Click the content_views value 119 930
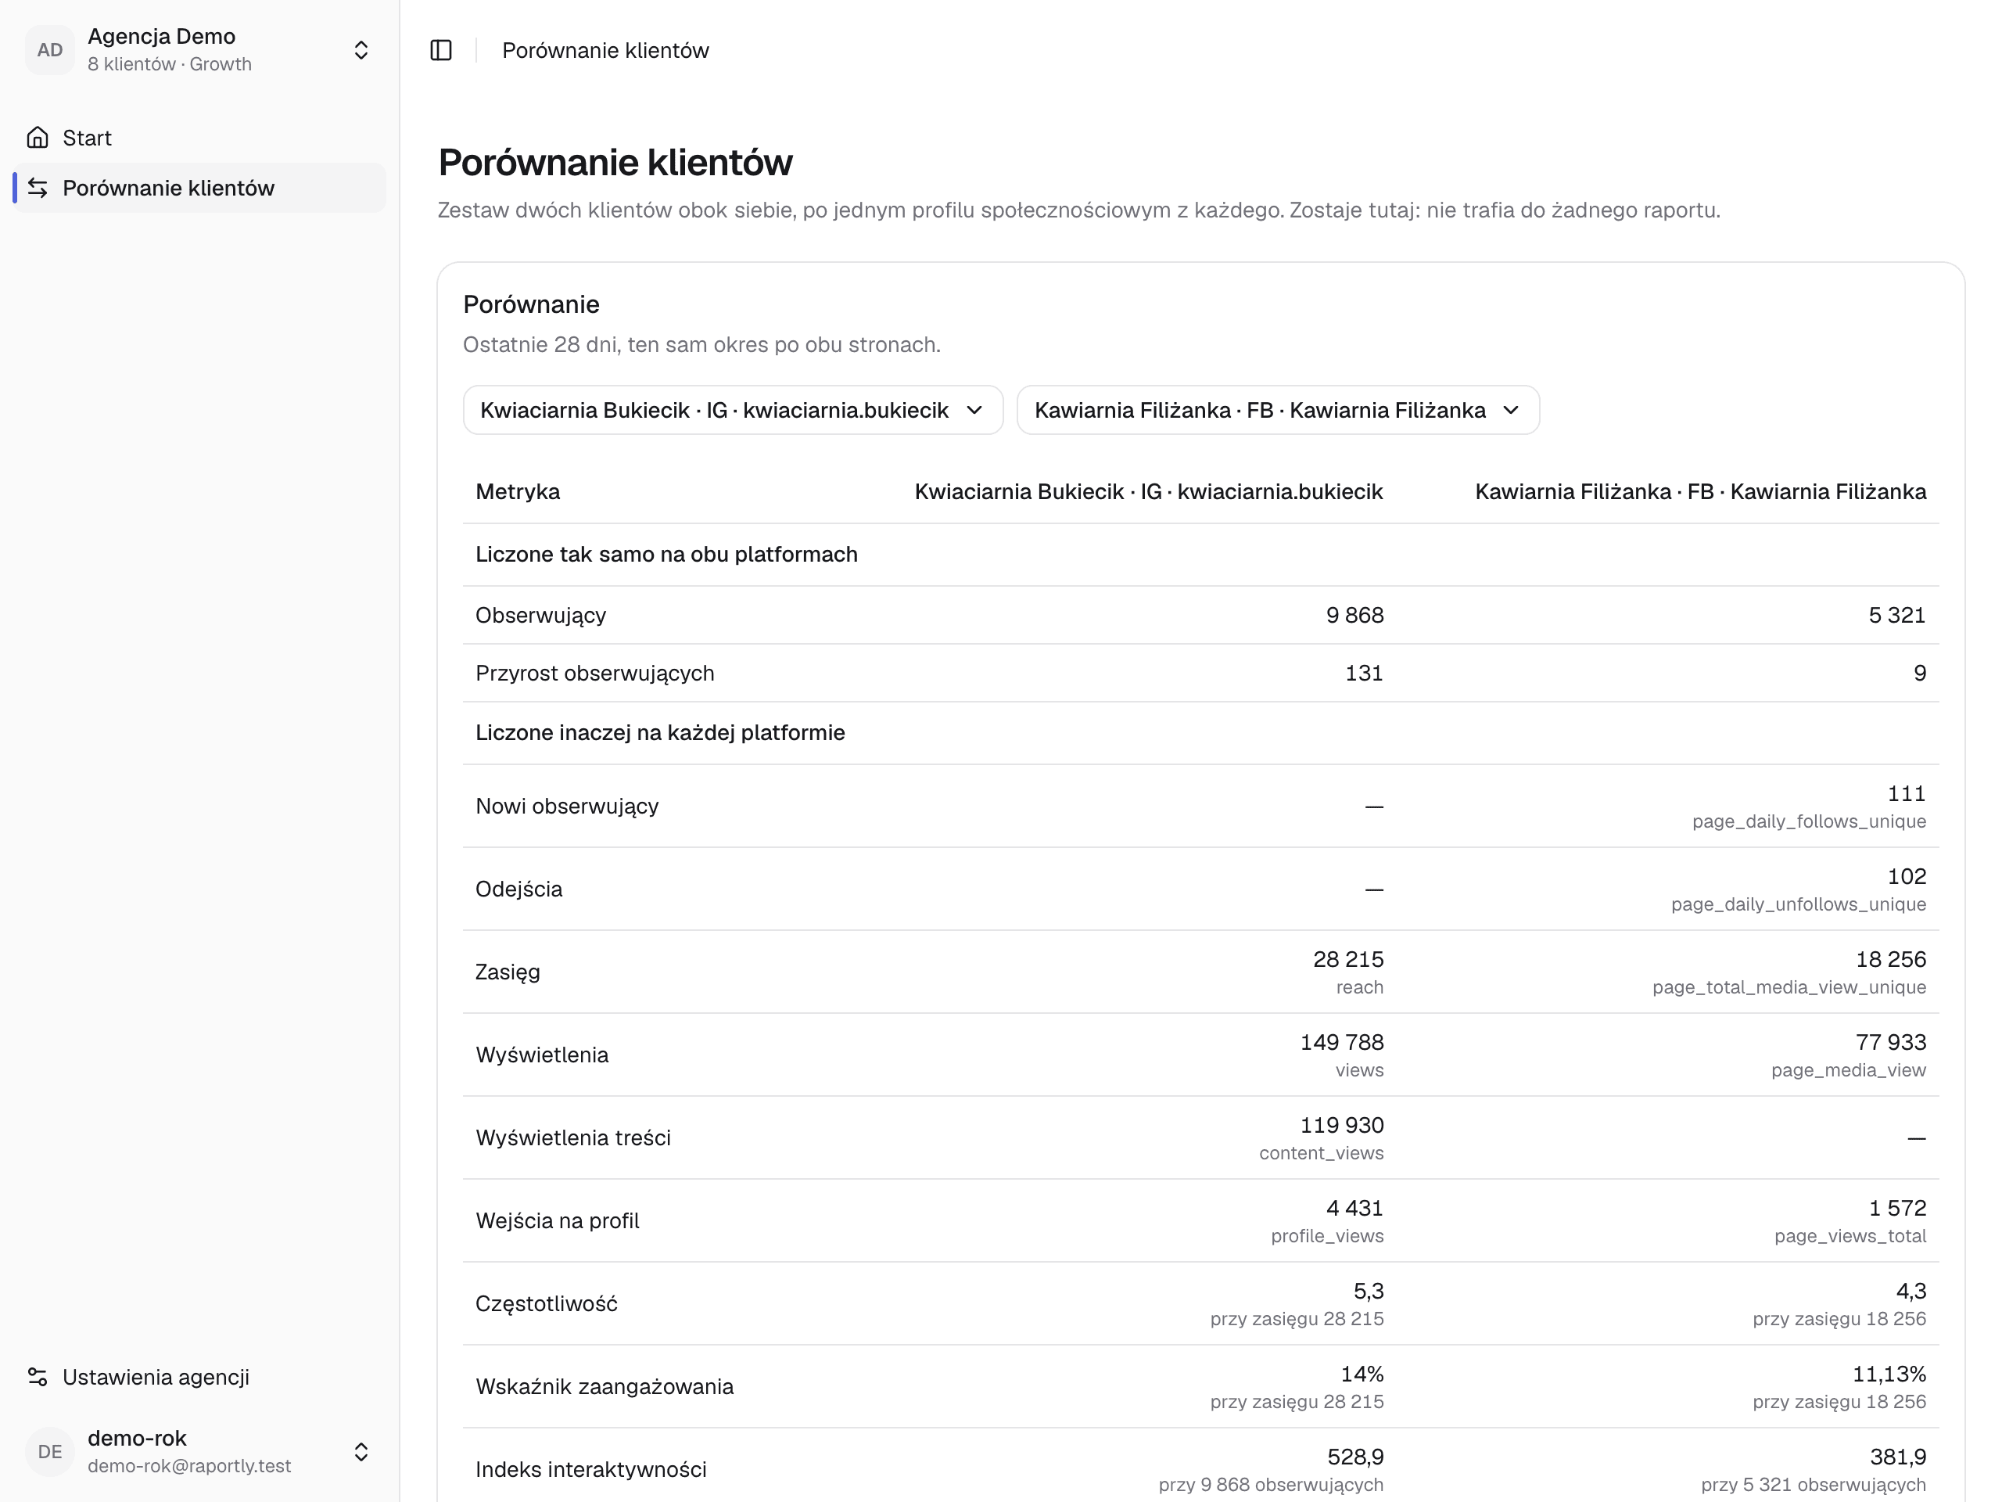Screen dimensions: 2002x1502 pyautogui.click(x=1342, y=1126)
